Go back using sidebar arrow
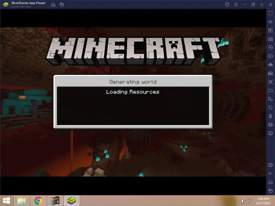The image size is (275, 206). pos(270,174)
